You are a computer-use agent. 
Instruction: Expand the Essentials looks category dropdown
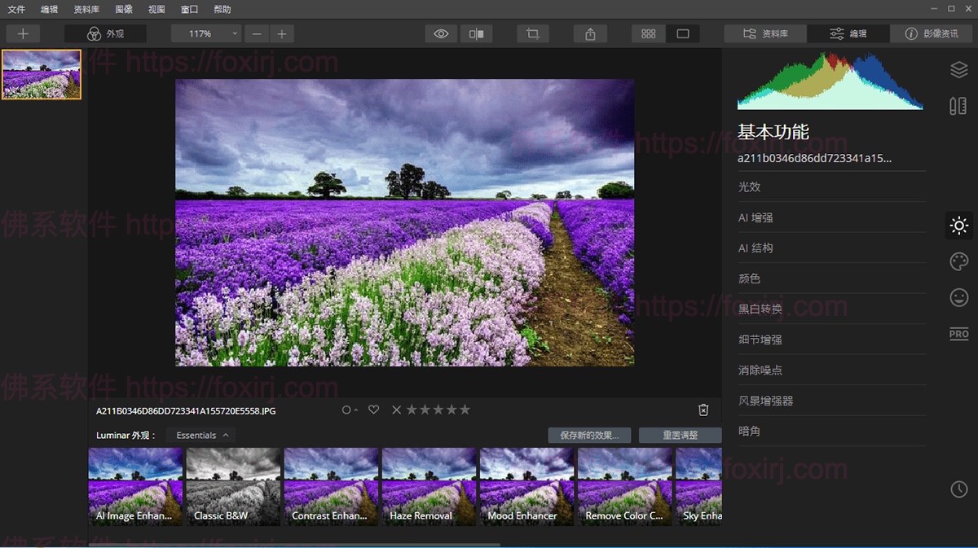tap(202, 435)
